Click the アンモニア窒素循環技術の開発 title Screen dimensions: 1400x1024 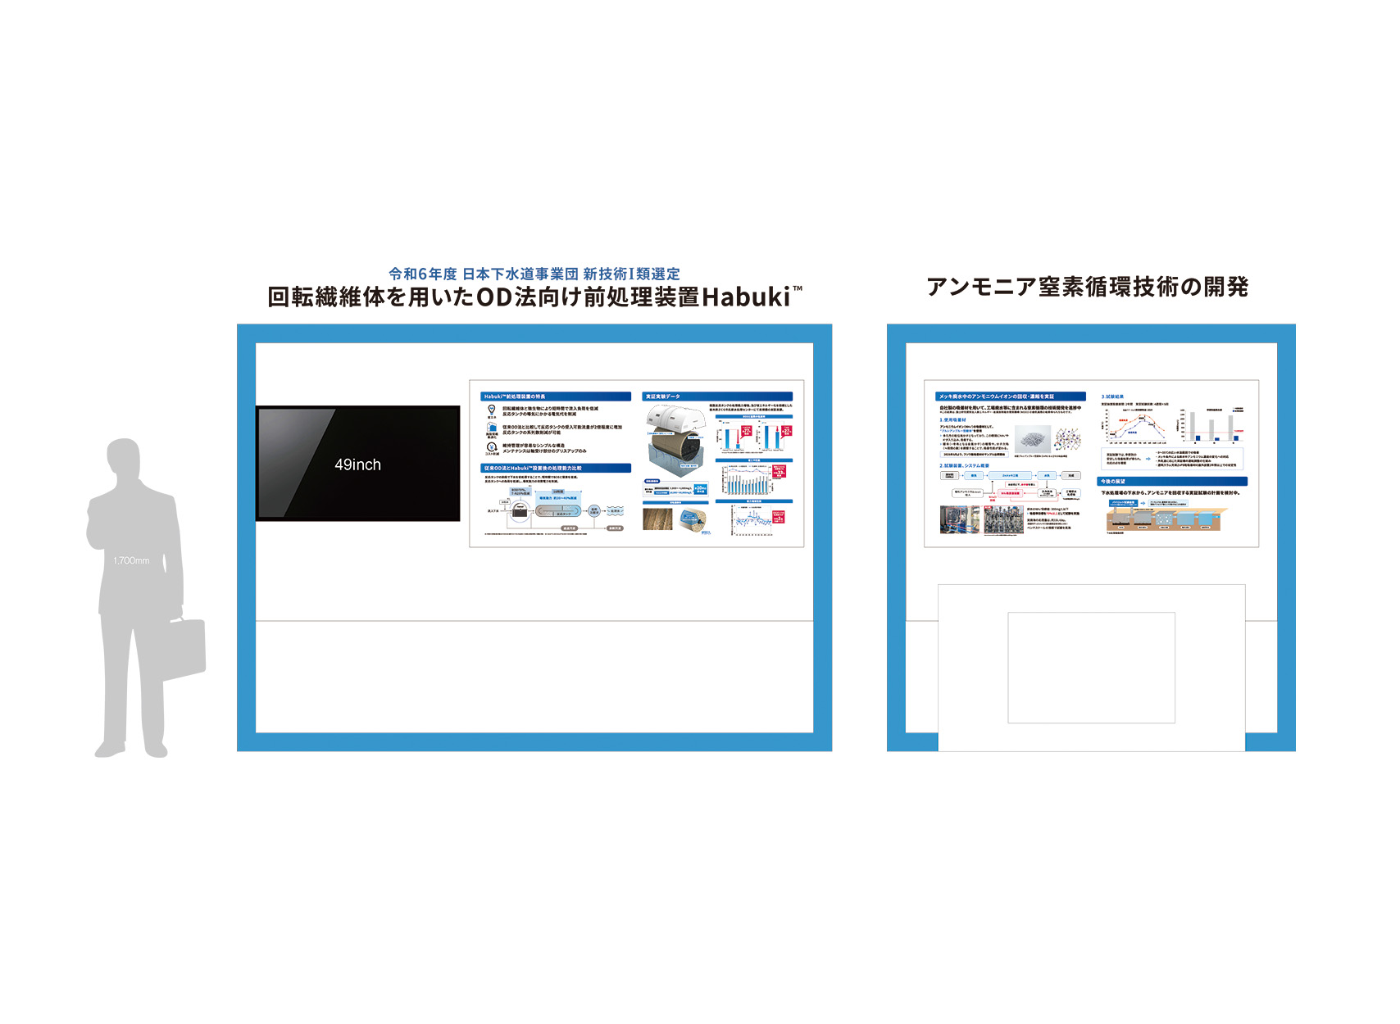[1087, 287]
